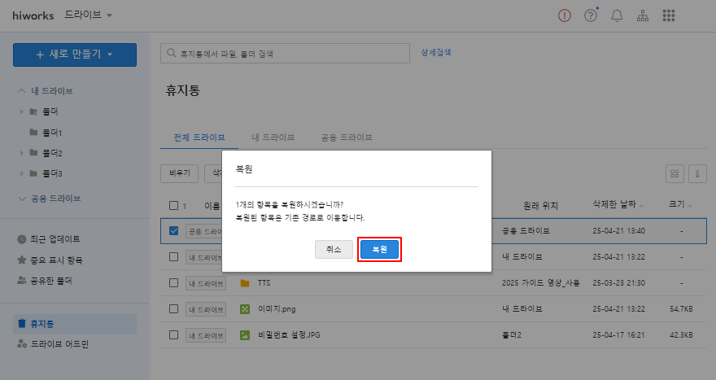This screenshot has width=716, height=380.
Task: Expand the 공용 드라이브 section
Action: (x=22, y=199)
